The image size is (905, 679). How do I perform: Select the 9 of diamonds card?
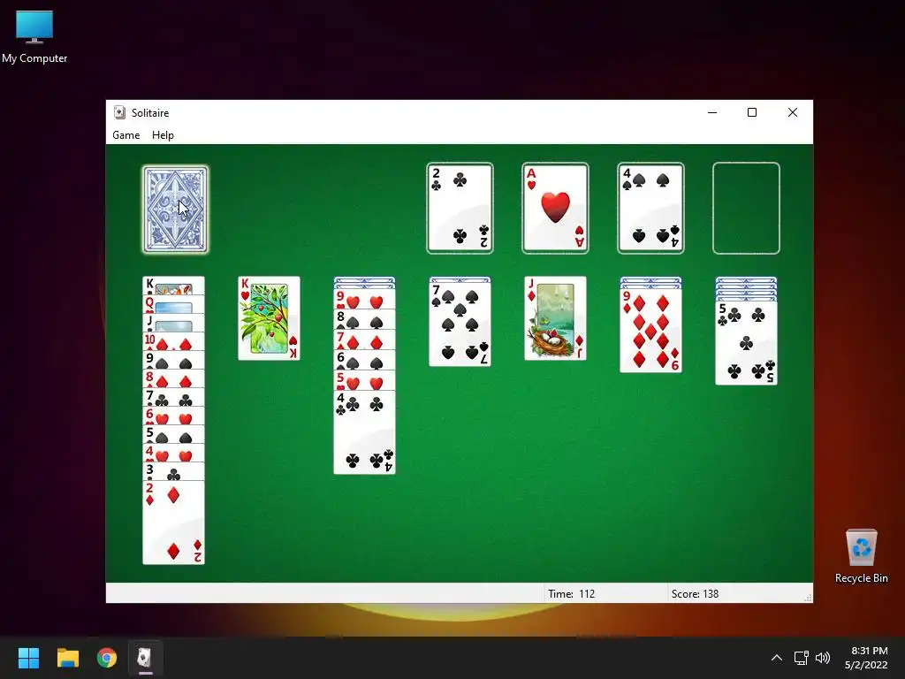[x=650, y=331]
